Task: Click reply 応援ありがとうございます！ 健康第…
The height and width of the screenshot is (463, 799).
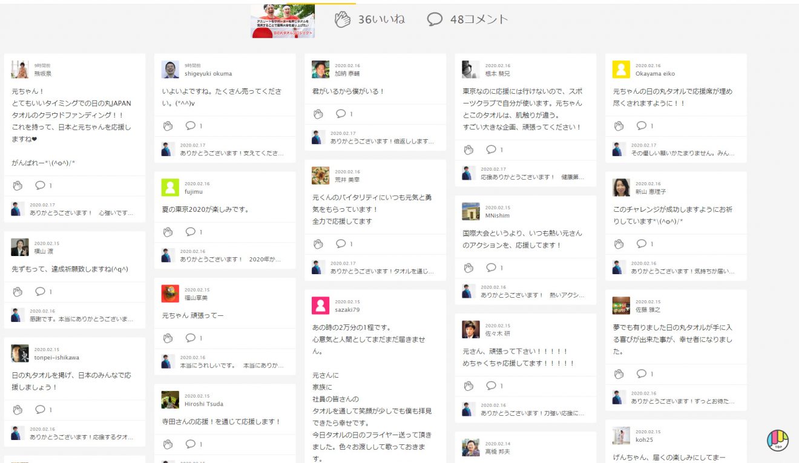Action: pos(533,177)
